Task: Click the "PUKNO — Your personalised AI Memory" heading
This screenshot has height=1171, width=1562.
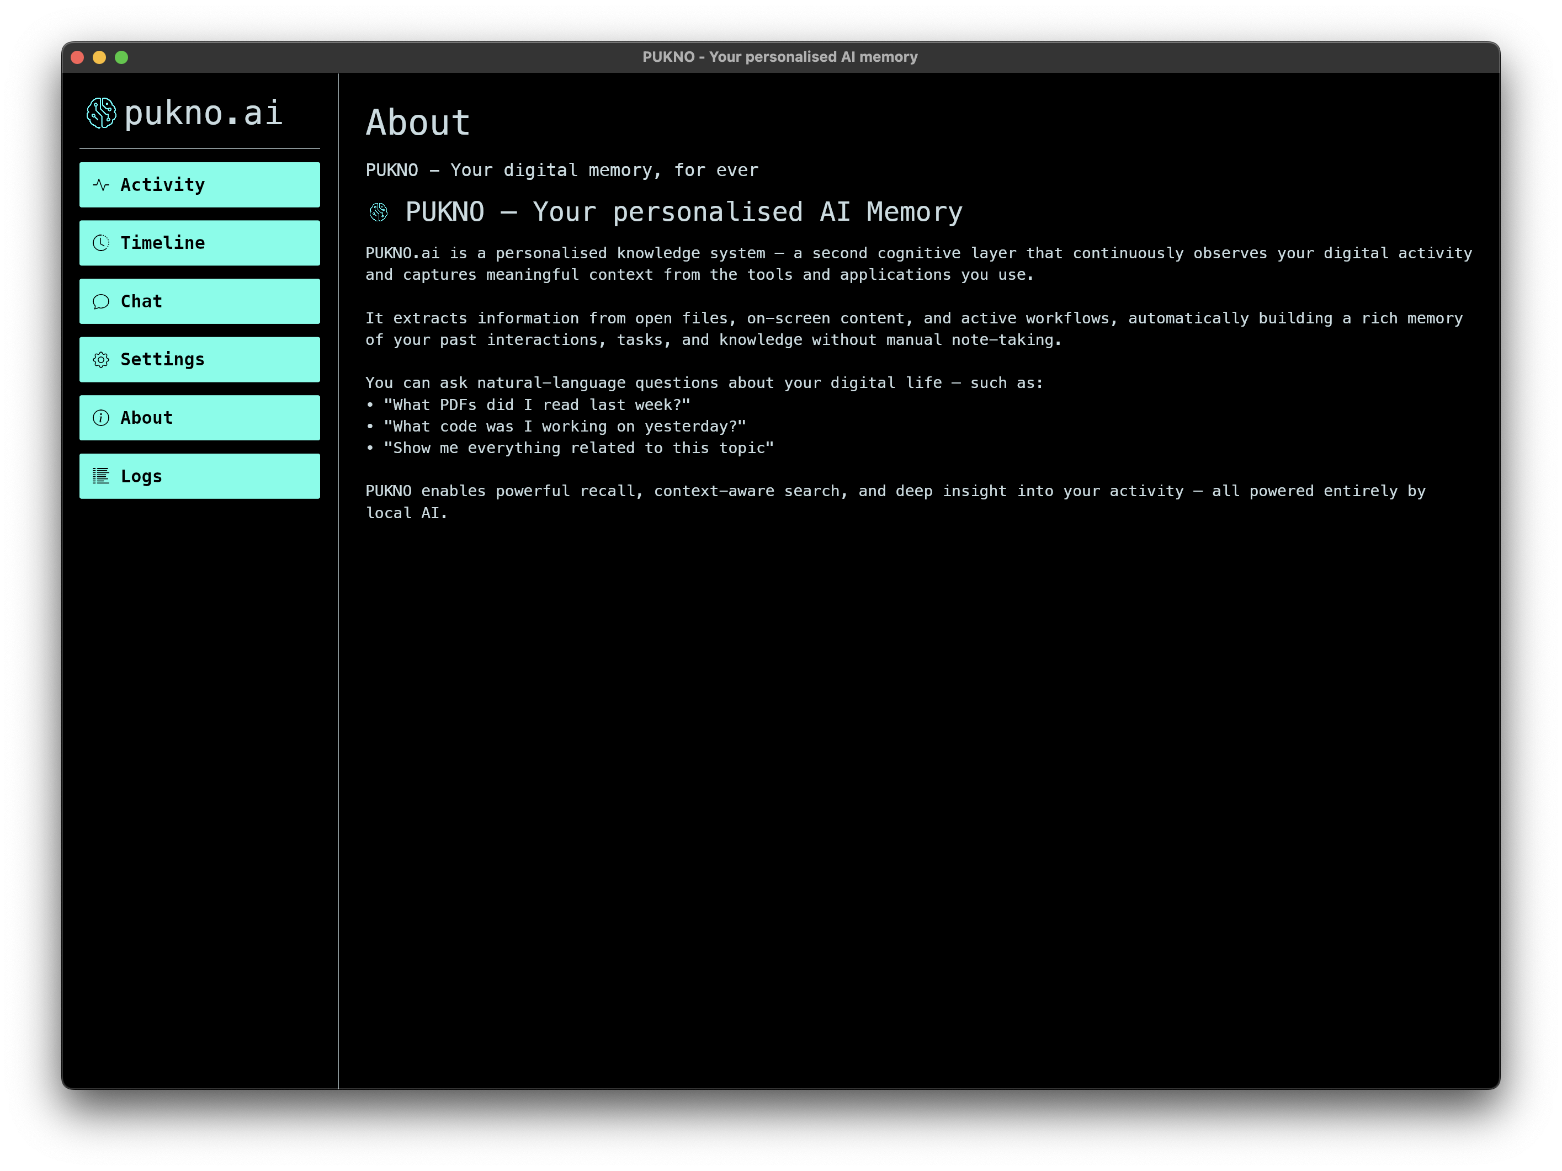Action: (683, 212)
